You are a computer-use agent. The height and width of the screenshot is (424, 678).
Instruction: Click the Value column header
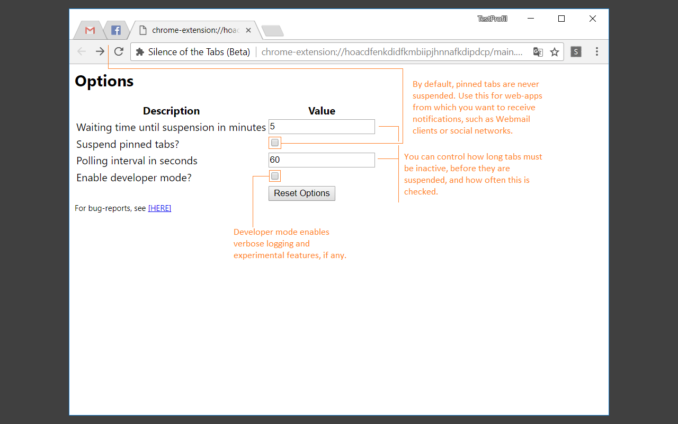pos(322,111)
